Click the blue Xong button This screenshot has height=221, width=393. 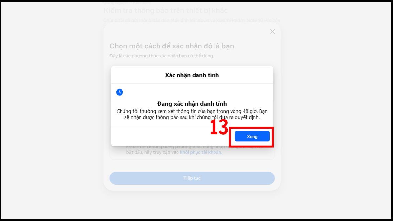252,136
